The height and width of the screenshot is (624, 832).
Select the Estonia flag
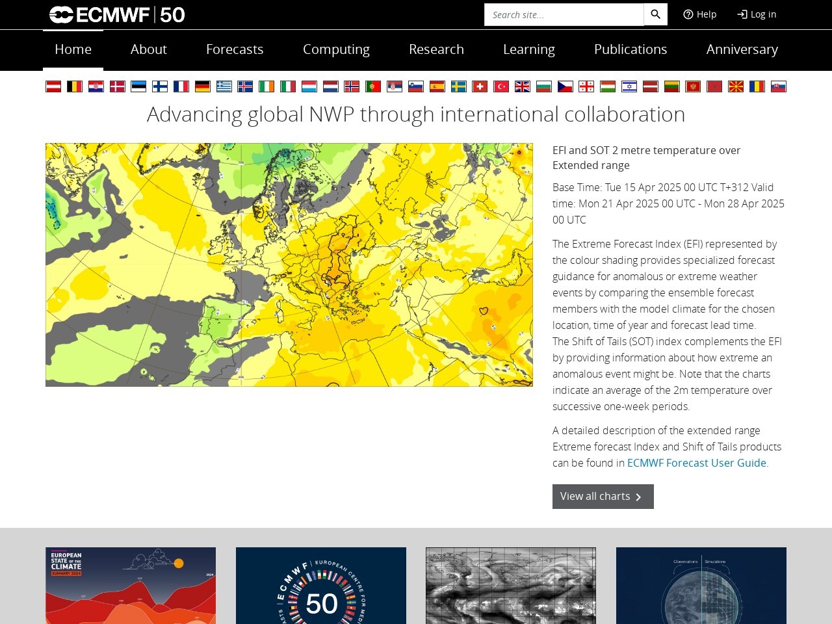[x=138, y=86]
